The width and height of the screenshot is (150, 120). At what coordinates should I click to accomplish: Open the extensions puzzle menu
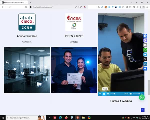123,7
